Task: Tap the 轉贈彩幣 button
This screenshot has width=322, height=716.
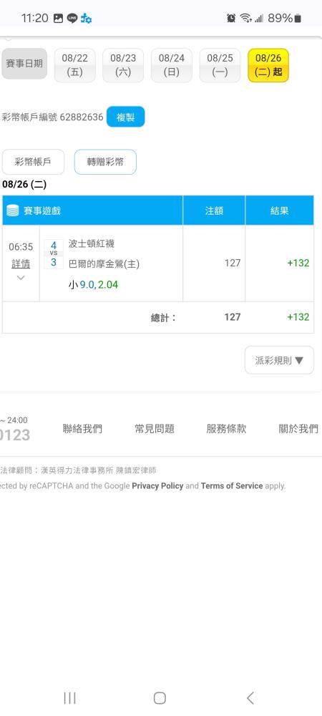Action: point(105,162)
